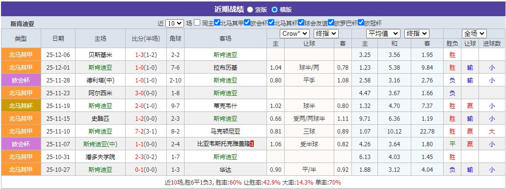
Task: Open team 阿尔西米 link
Action: (100, 93)
